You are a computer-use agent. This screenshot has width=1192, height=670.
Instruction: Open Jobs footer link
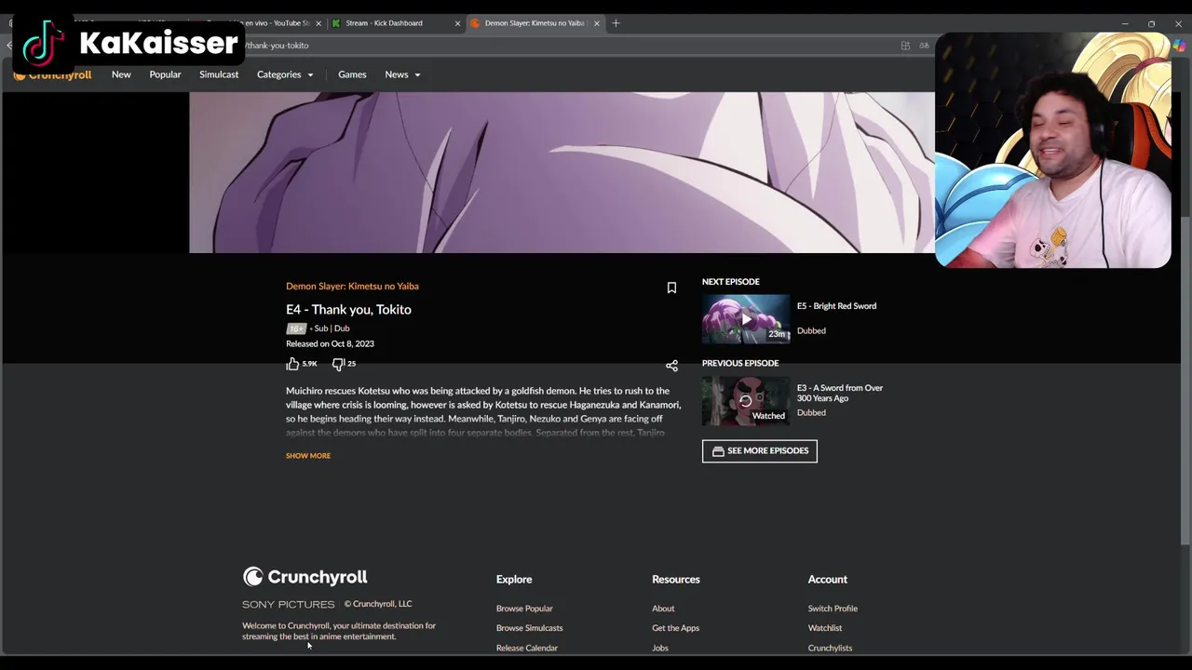coord(660,648)
